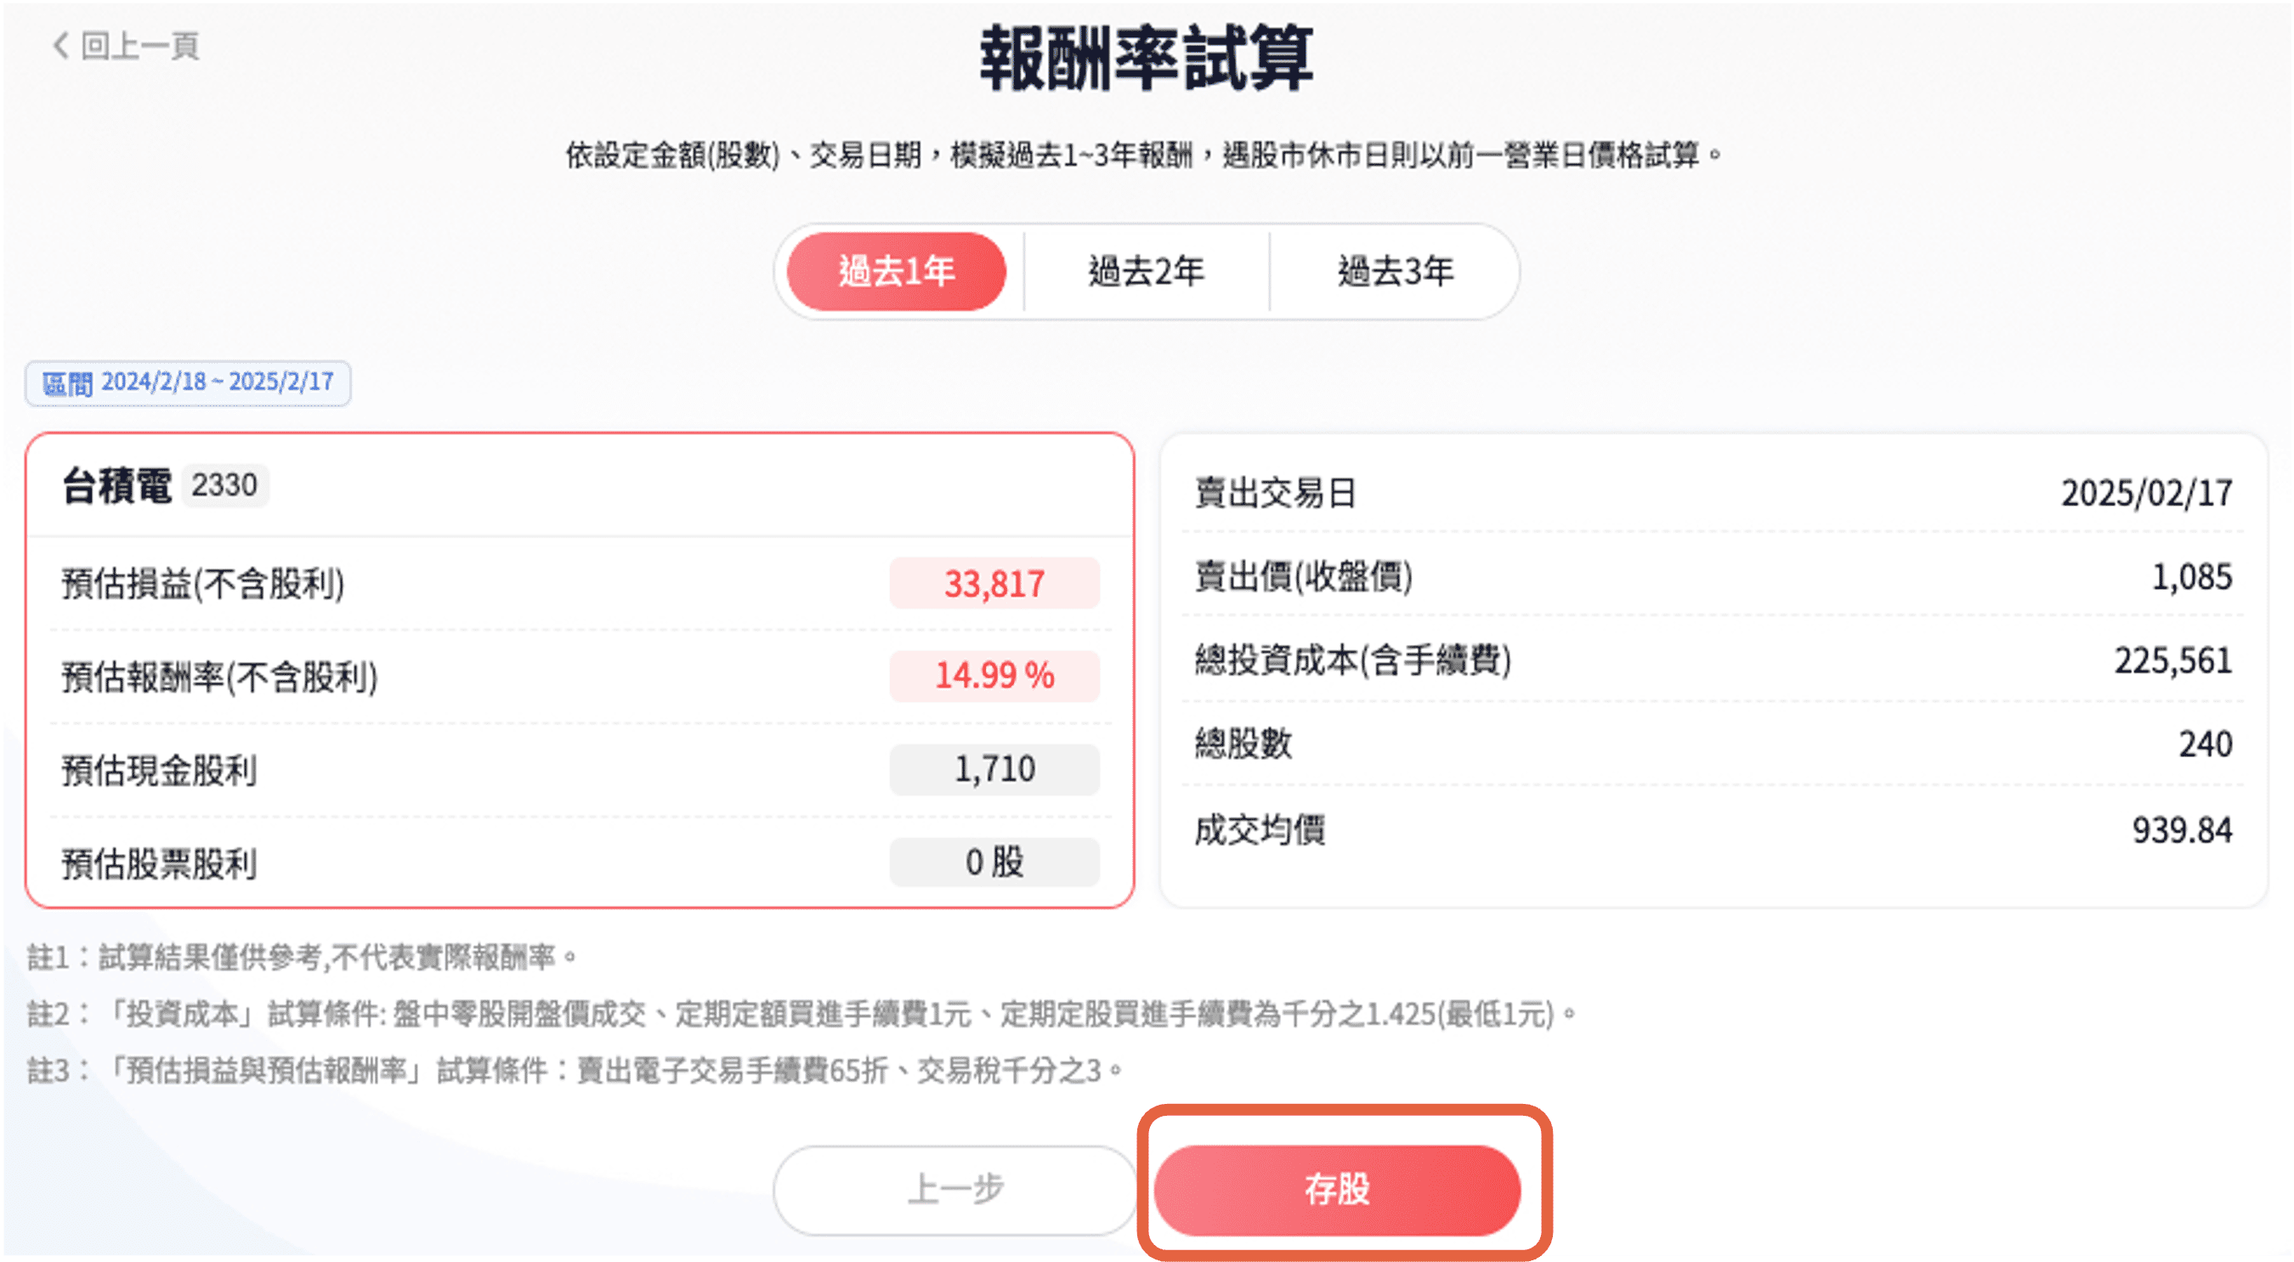Click the estimated profit value 33,817
This screenshot has height=1262, width=2294.
point(994,584)
